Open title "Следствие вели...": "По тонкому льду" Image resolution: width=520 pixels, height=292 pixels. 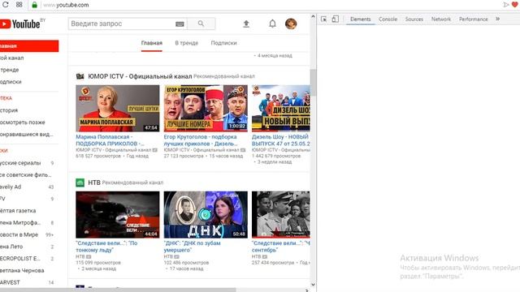click(x=106, y=247)
